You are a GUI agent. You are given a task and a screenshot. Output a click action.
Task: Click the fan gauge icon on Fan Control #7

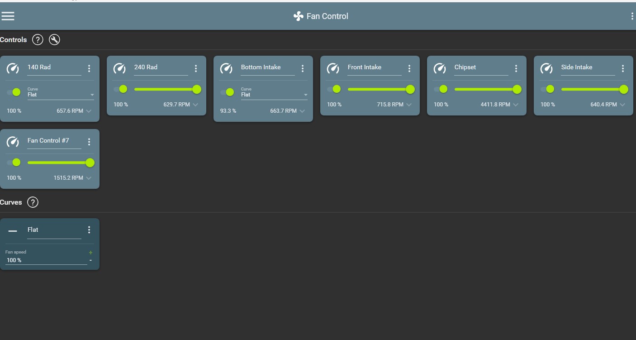[13, 142]
